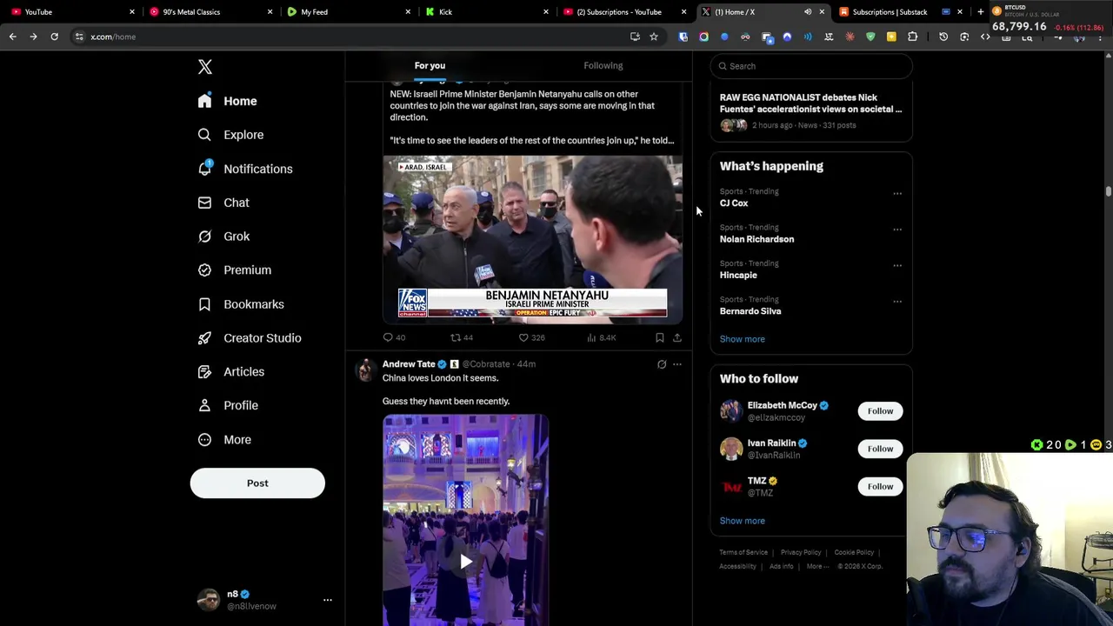
Task: Open trending topic CJ Cox
Action: tap(733, 203)
